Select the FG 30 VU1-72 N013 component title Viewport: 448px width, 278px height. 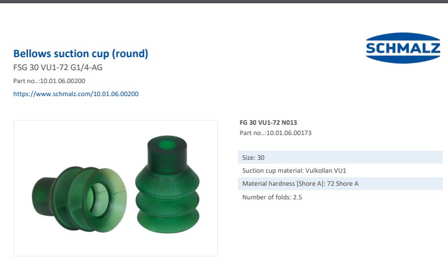[x=269, y=123]
